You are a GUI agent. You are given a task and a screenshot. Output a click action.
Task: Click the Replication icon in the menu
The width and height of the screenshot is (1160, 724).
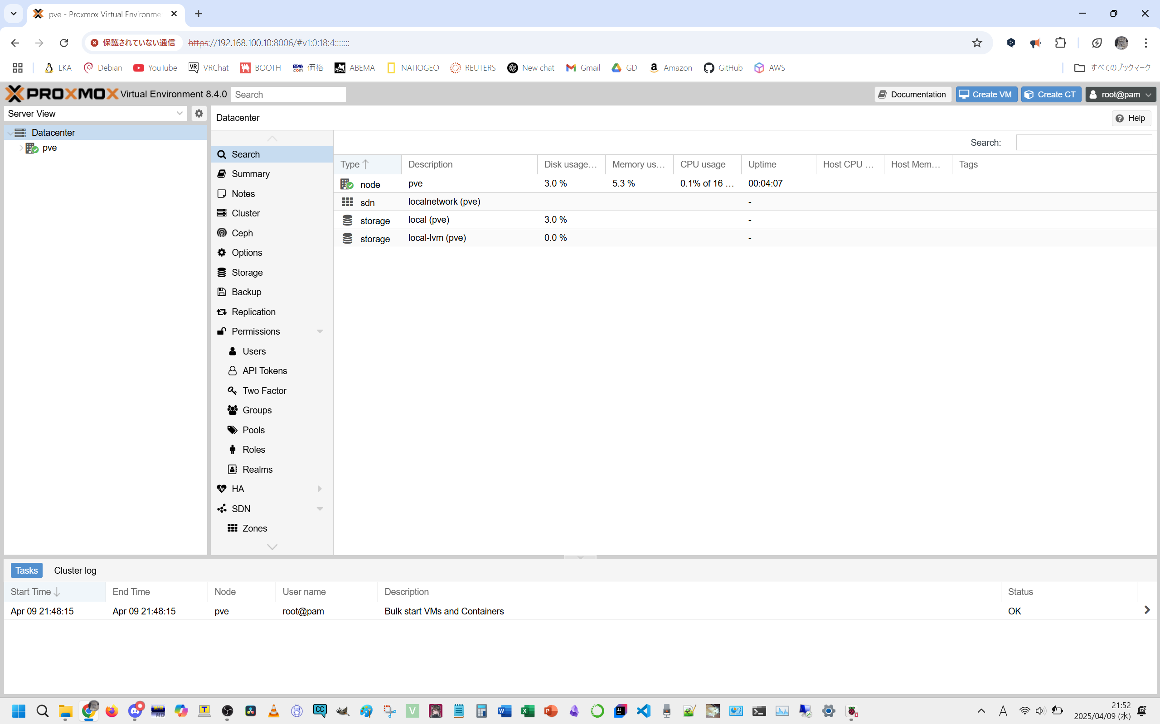point(222,312)
